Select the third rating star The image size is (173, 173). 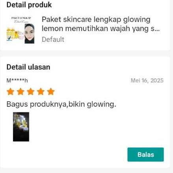(31, 91)
